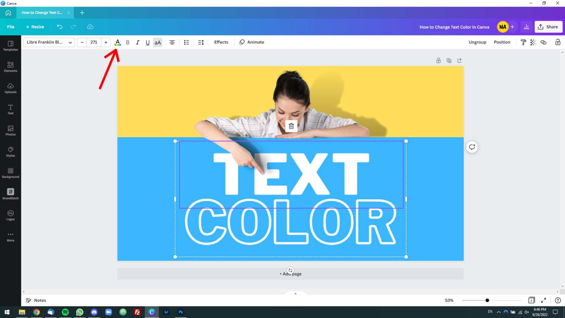Screen dimensions: 565x318
Task: Add a new page icon above canvas
Action: tap(459, 61)
